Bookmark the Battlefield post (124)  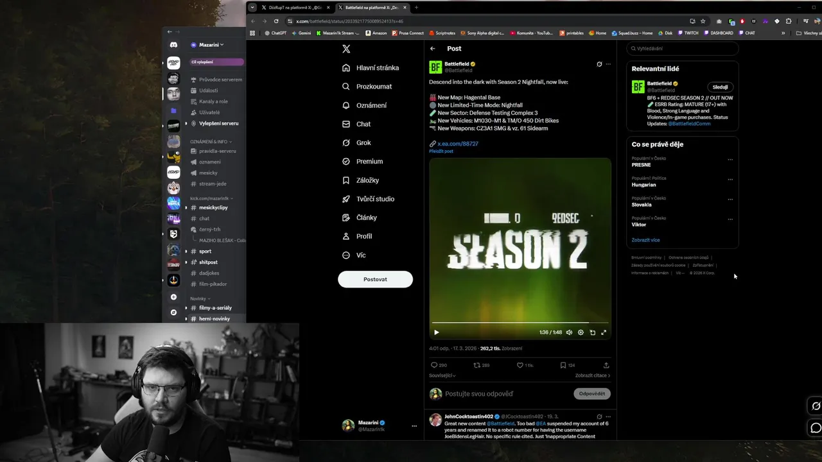[x=567, y=365]
